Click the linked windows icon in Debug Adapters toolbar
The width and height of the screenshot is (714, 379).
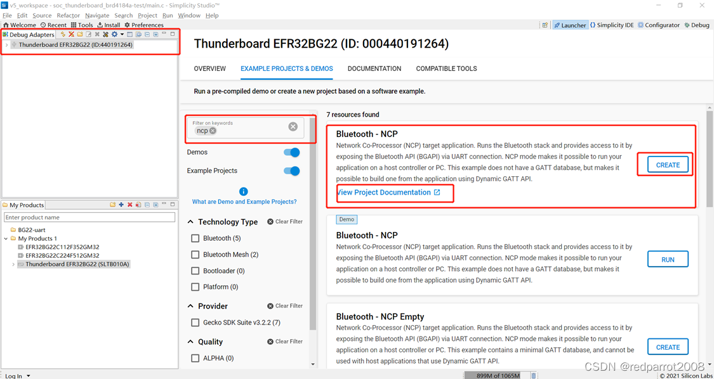pos(139,35)
